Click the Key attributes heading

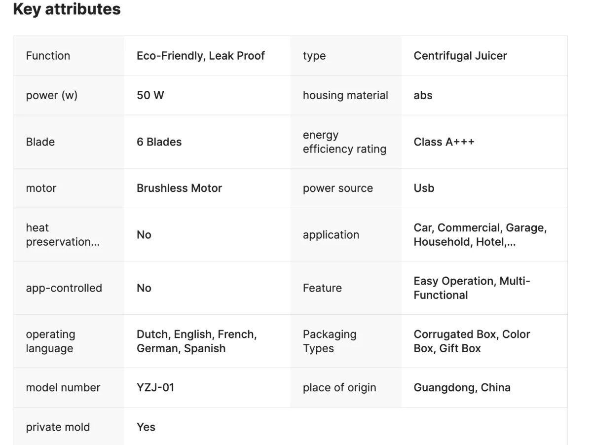[x=67, y=9]
